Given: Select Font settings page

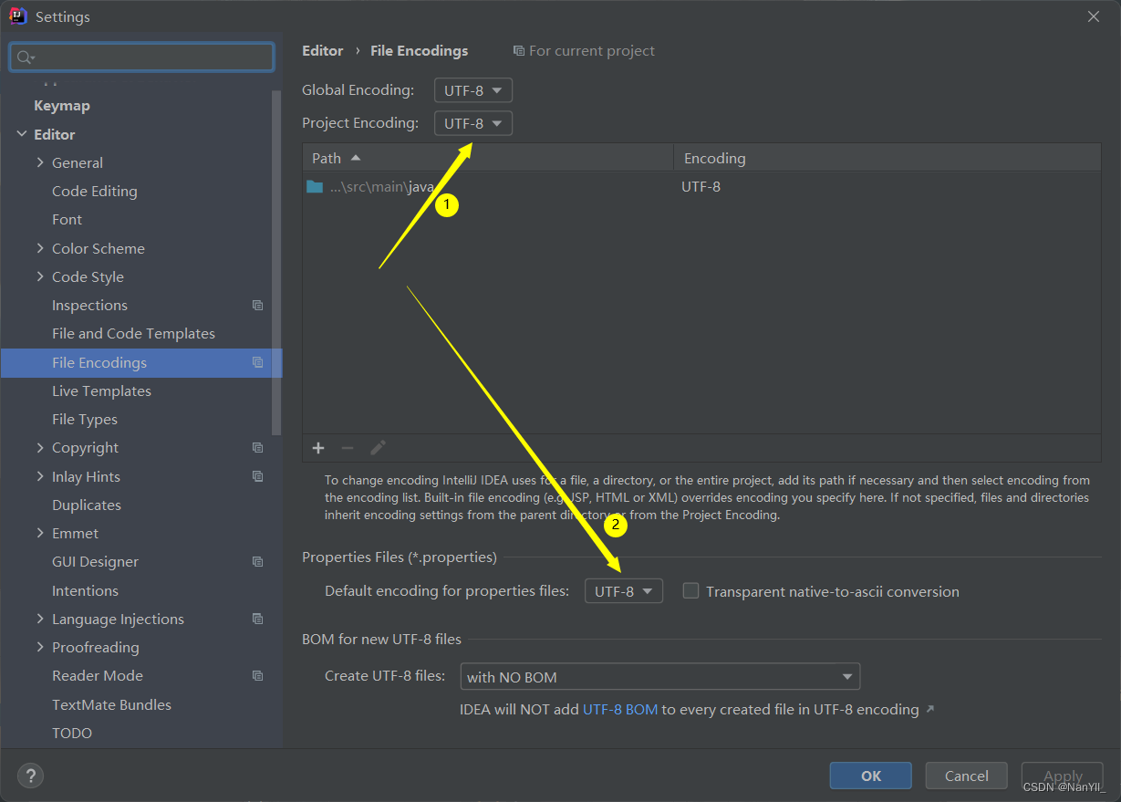Looking at the screenshot, I should pos(67,220).
